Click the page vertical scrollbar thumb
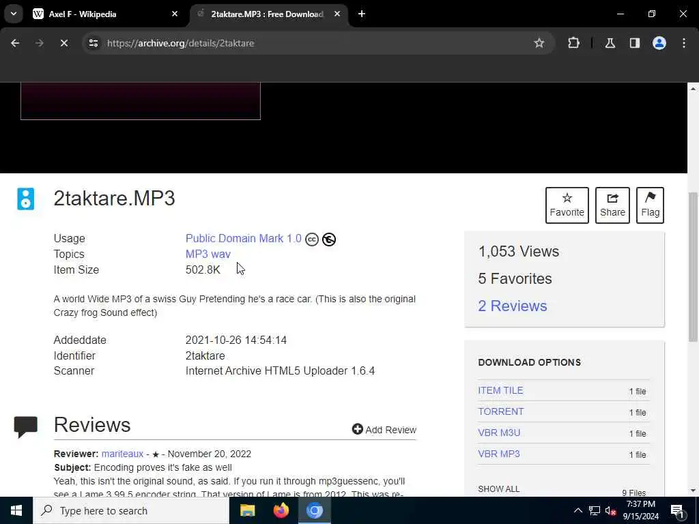This screenshot has height=524, width=699. tap(694, 267)
